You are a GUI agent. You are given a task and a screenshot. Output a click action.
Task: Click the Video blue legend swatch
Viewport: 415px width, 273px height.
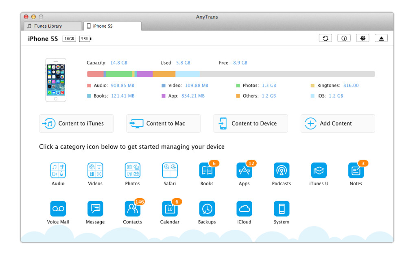(164, 86)
